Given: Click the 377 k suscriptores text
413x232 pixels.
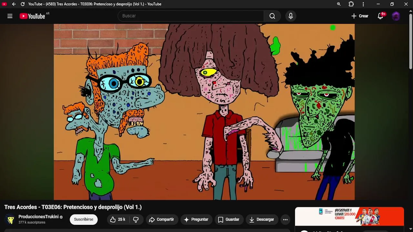Looking at the screenshot, I should coord(32,223).
